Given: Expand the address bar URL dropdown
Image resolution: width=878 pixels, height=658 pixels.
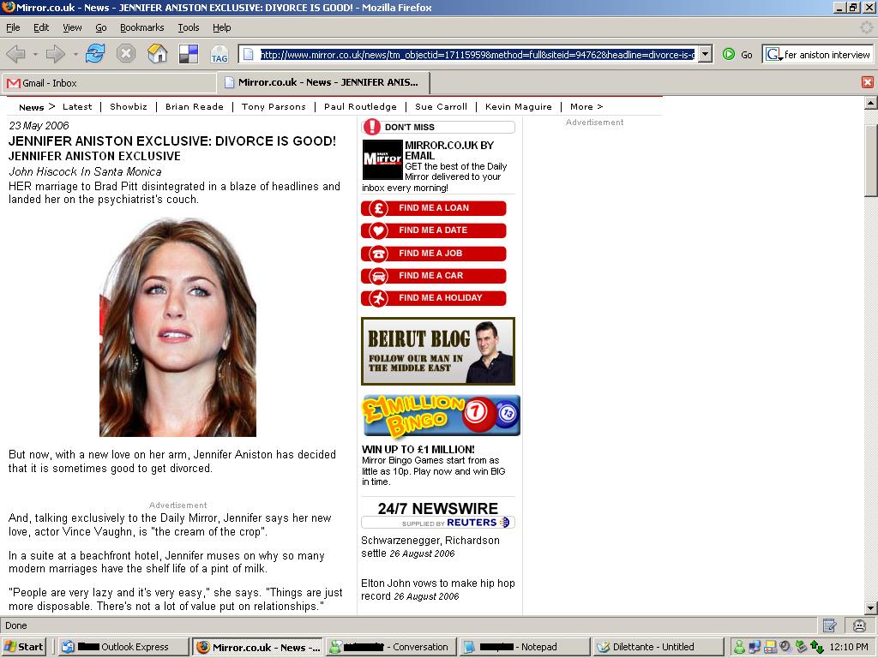Looking at the screenshot, I should coord(705,54).
